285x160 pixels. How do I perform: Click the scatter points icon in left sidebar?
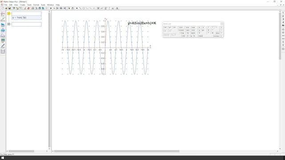[3, 20]
